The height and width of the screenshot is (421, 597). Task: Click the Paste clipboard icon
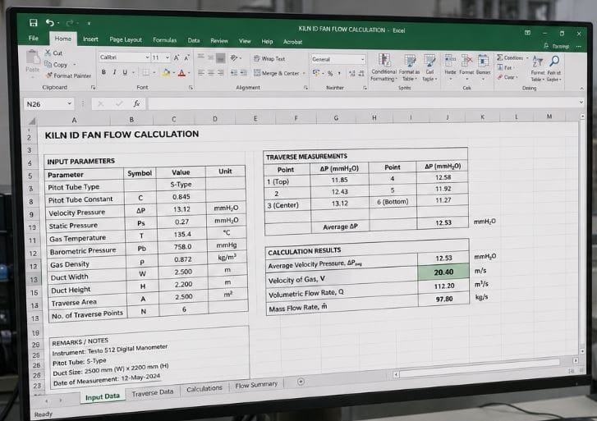pos(33,58)
